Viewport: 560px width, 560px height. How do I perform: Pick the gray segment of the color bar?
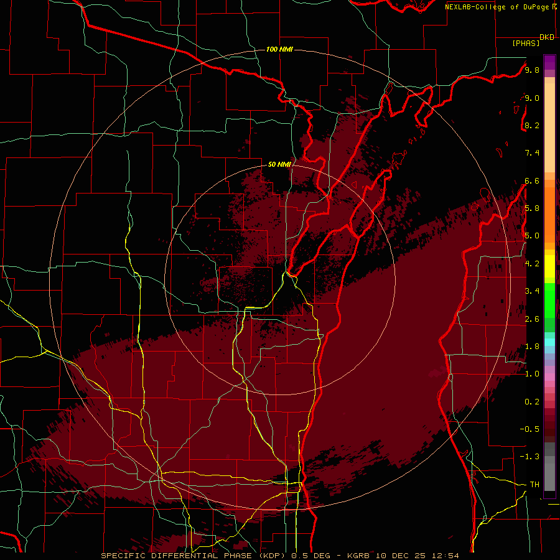click(549, 467)
